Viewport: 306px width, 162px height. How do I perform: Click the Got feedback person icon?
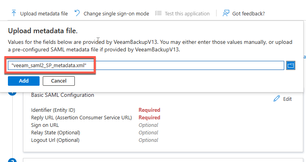(x=226, y=13)
